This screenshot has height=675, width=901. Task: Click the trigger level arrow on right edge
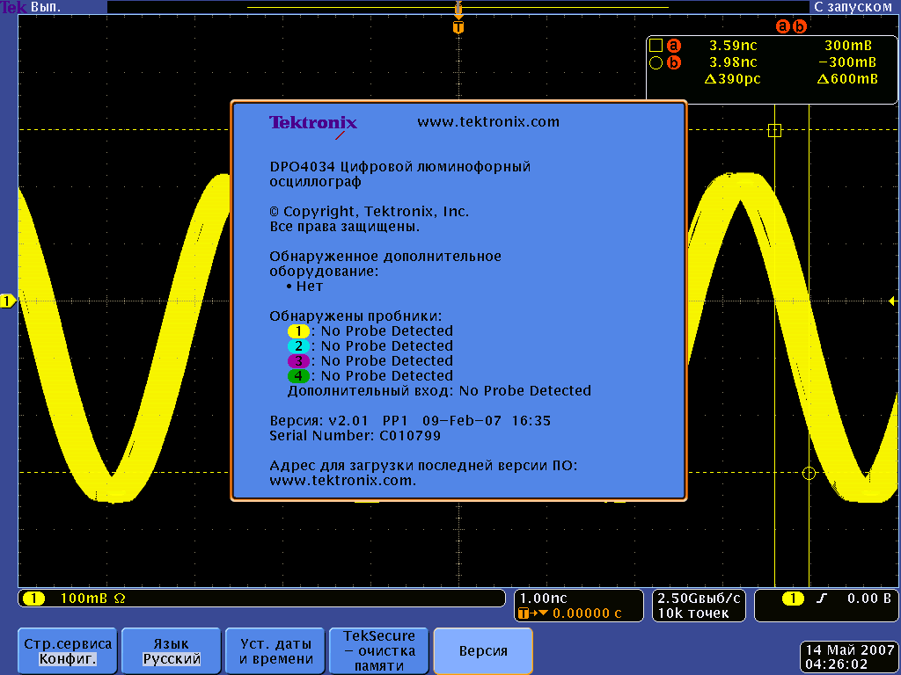pyautogui.click(x=892, y=301)
